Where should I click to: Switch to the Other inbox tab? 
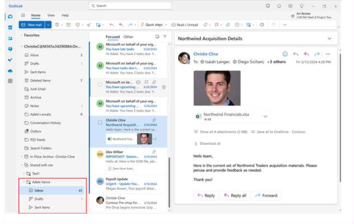pyautogui.click(x=128, y=37)
